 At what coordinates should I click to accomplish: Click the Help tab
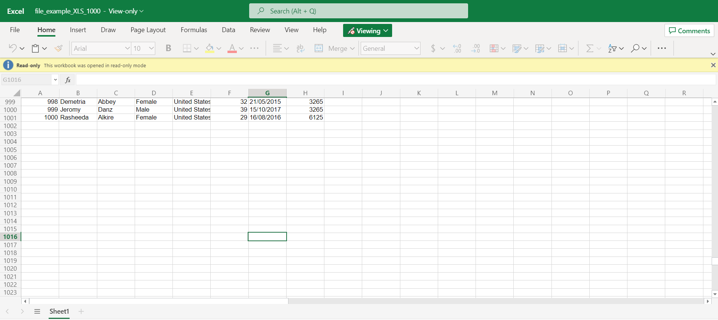point(320,30)
